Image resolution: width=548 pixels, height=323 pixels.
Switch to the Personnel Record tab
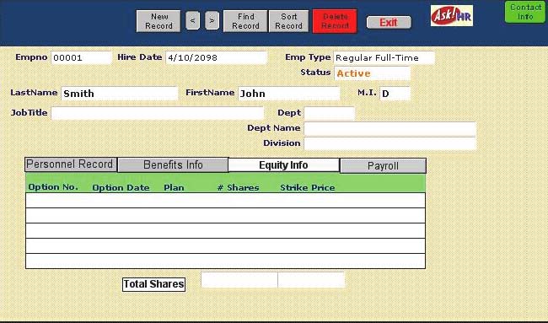coord(71,164)
